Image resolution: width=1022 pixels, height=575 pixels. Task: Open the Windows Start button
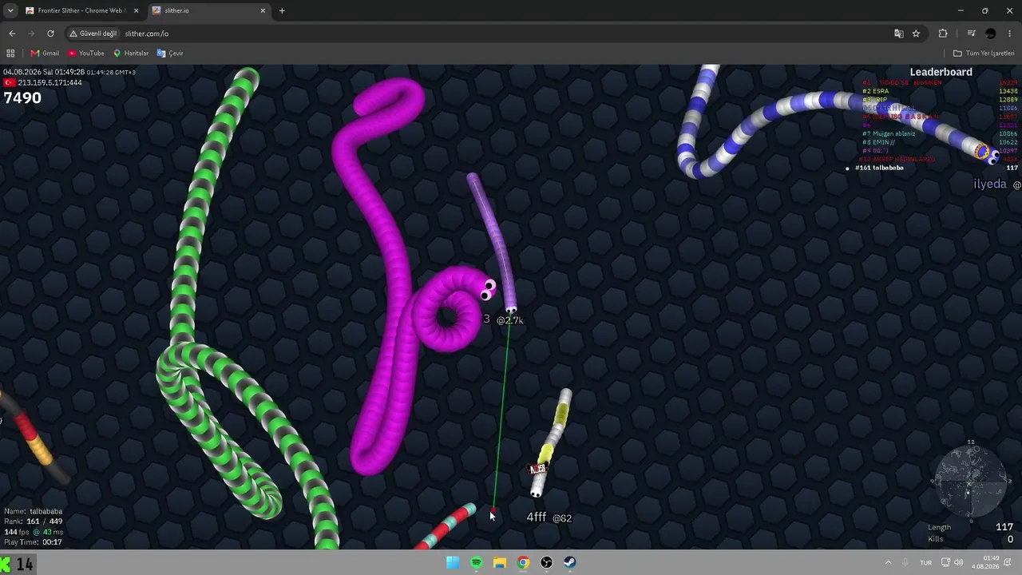[453, 562]
